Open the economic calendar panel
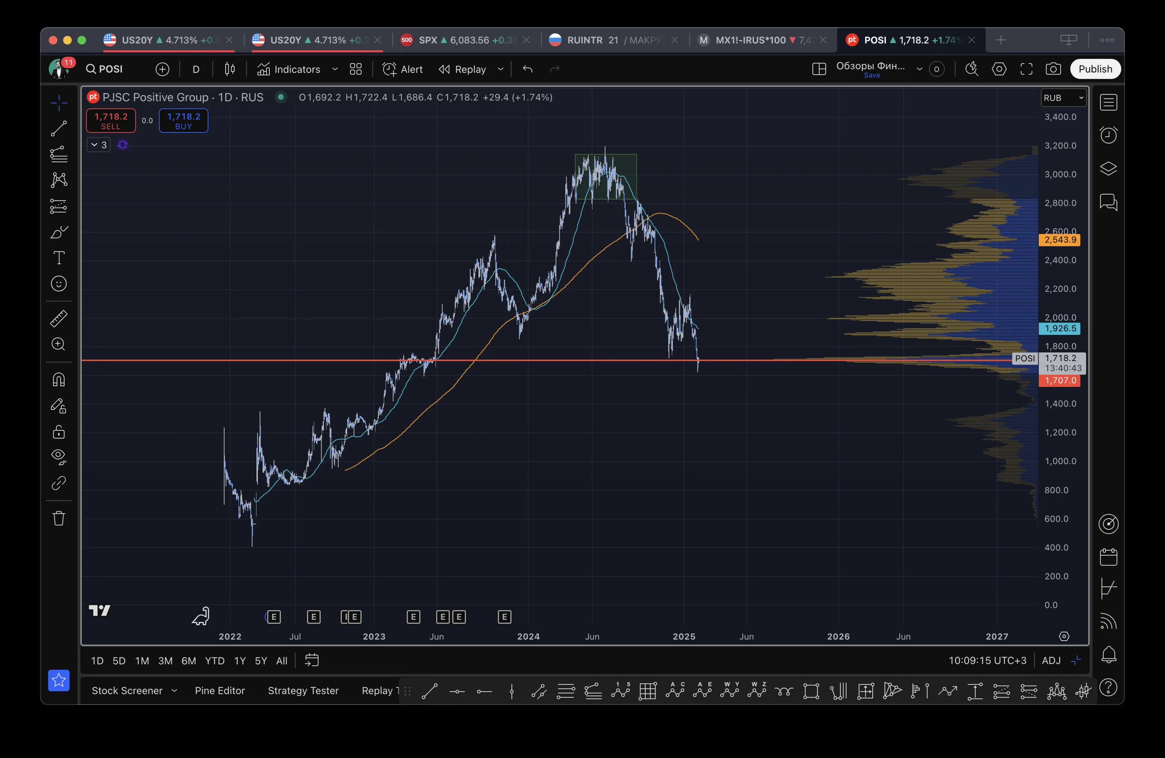This screenshot has height=758, width=1165. point(1108,557)
